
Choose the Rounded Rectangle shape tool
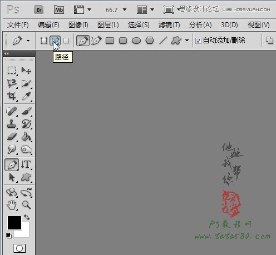tap(123, 41)
